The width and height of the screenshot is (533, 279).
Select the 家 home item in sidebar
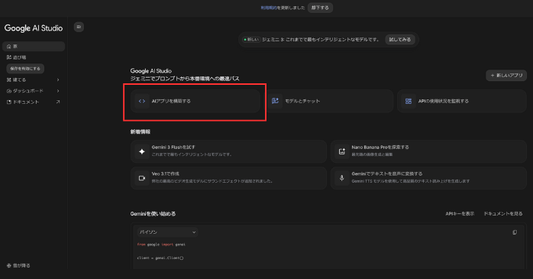click(34, 47)
